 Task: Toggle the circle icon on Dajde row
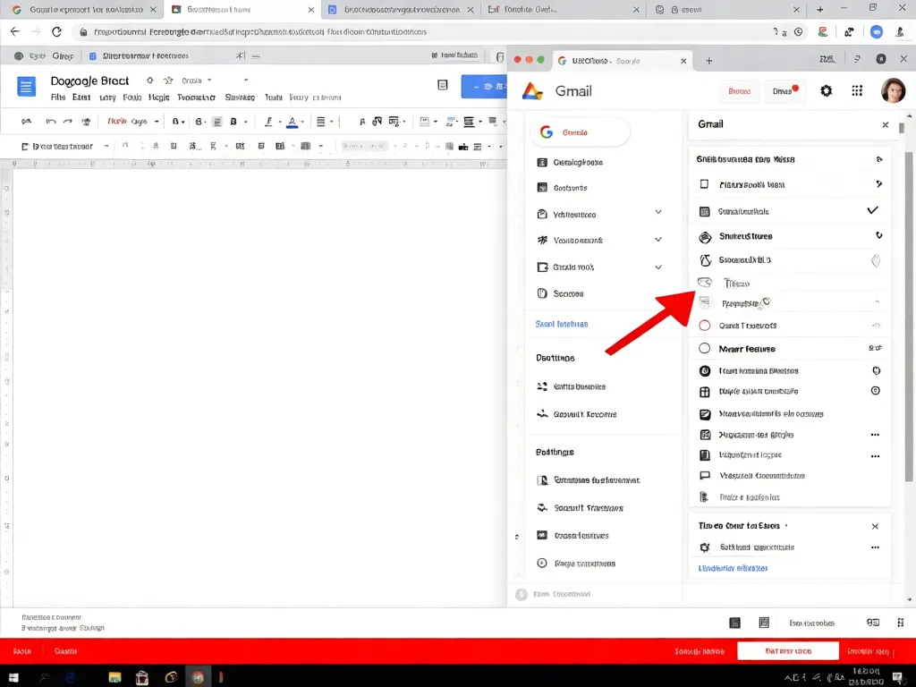click(876, 391)
